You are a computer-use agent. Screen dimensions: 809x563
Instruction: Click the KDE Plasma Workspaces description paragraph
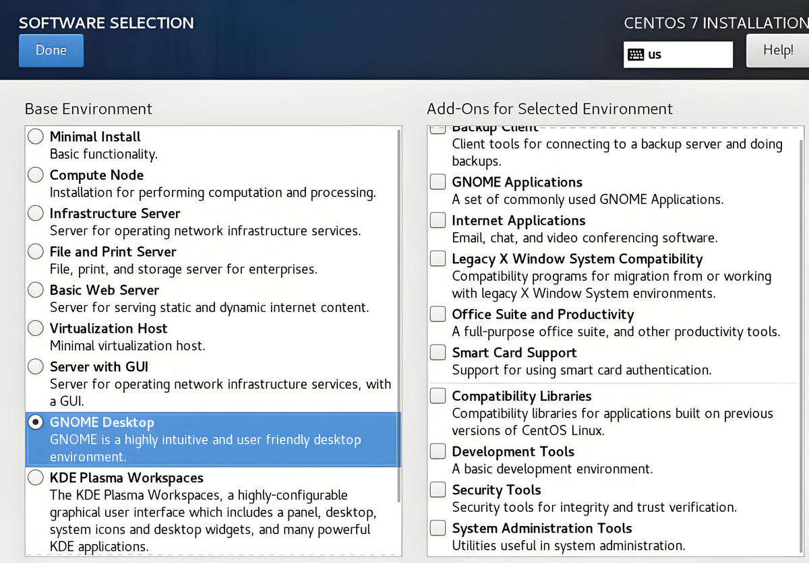click(x=214, y=521)
